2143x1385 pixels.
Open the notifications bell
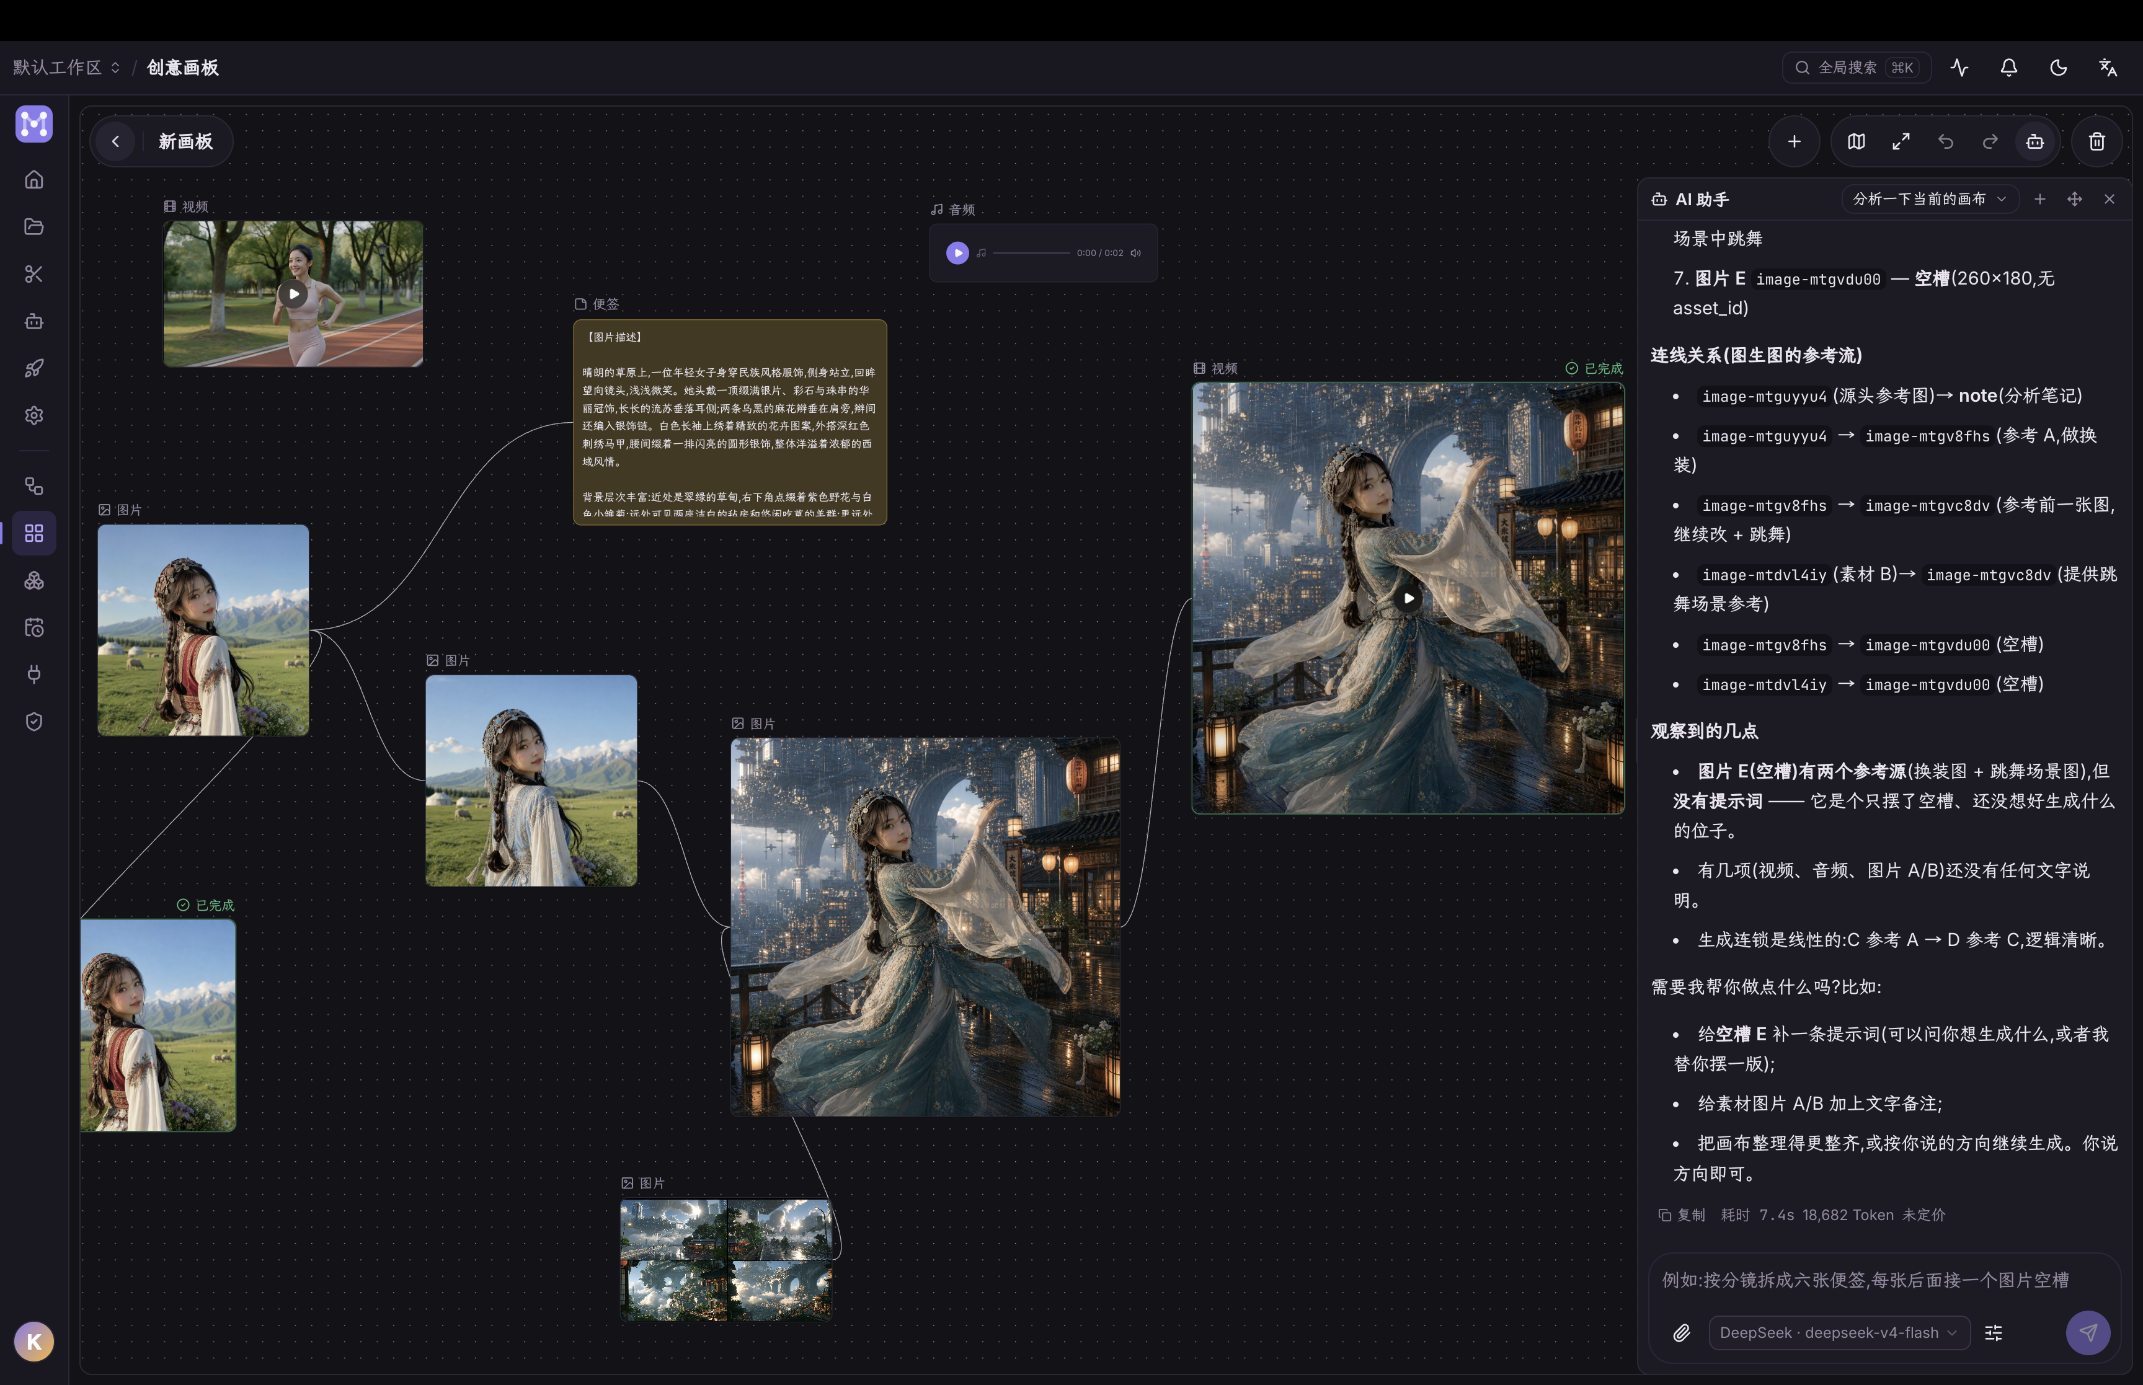click(2009, 68)
